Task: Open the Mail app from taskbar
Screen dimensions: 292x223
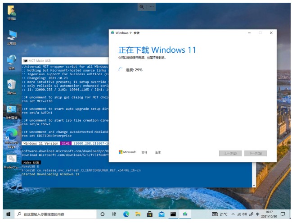Action: (x=161, y=214)
